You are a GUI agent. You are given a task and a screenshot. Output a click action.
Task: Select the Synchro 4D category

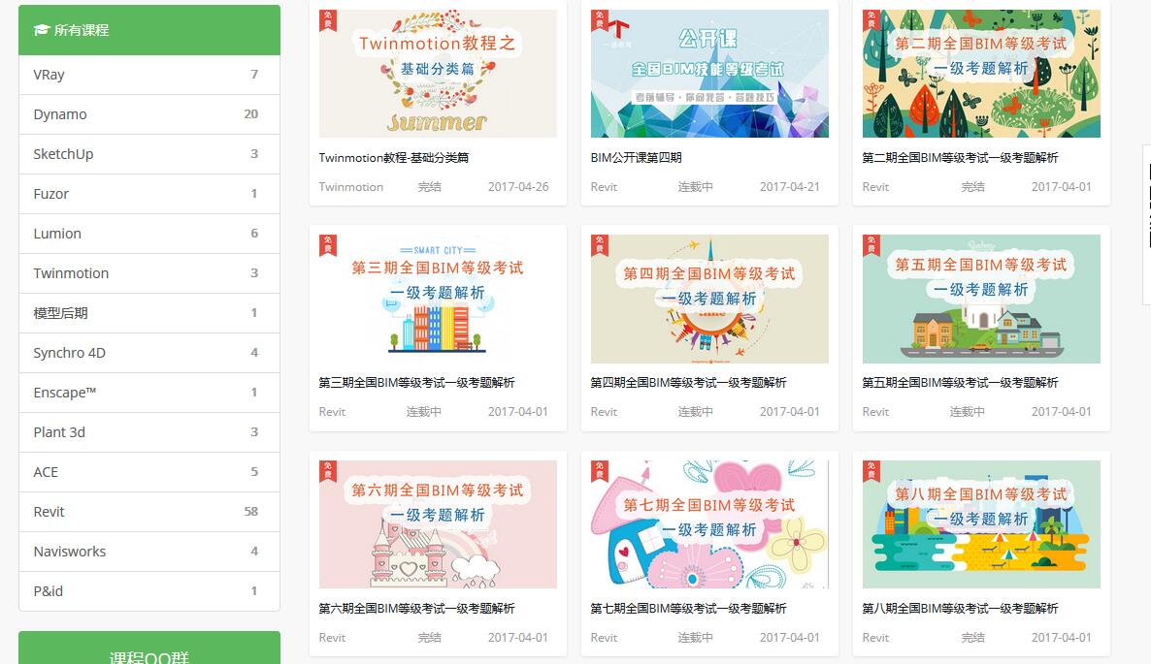(149, 353)
